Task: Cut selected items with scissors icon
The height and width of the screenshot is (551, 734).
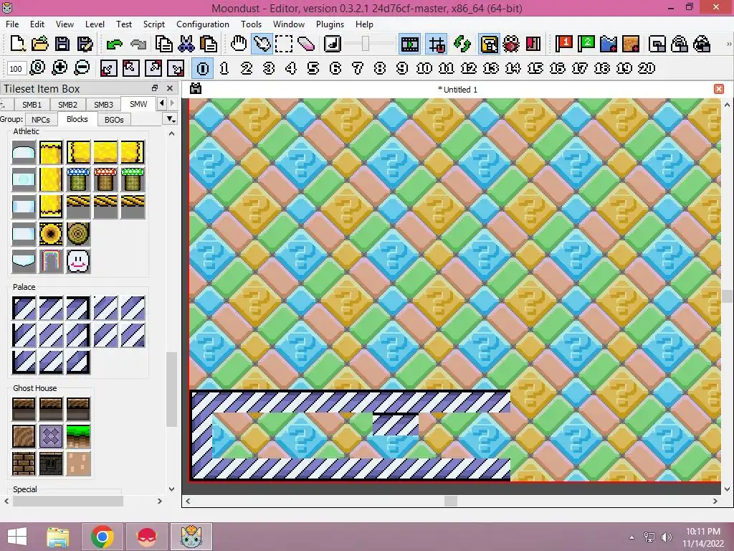Action: point(186,44)
